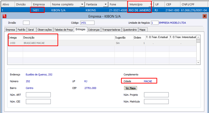The image size is (209, 113).
Task: Click the Ordem value 1 in BRASCABO row
Action: [144, 43]
